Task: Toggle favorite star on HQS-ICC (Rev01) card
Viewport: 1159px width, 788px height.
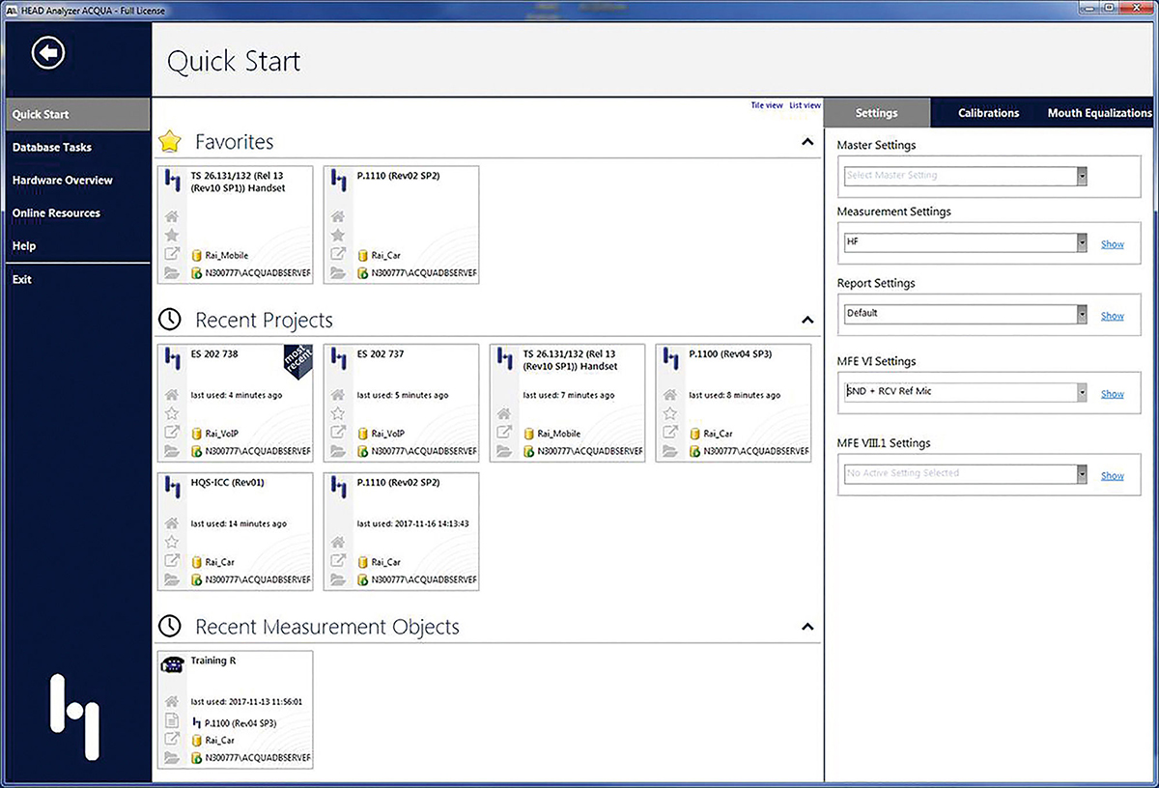Action: coord(172,542)
